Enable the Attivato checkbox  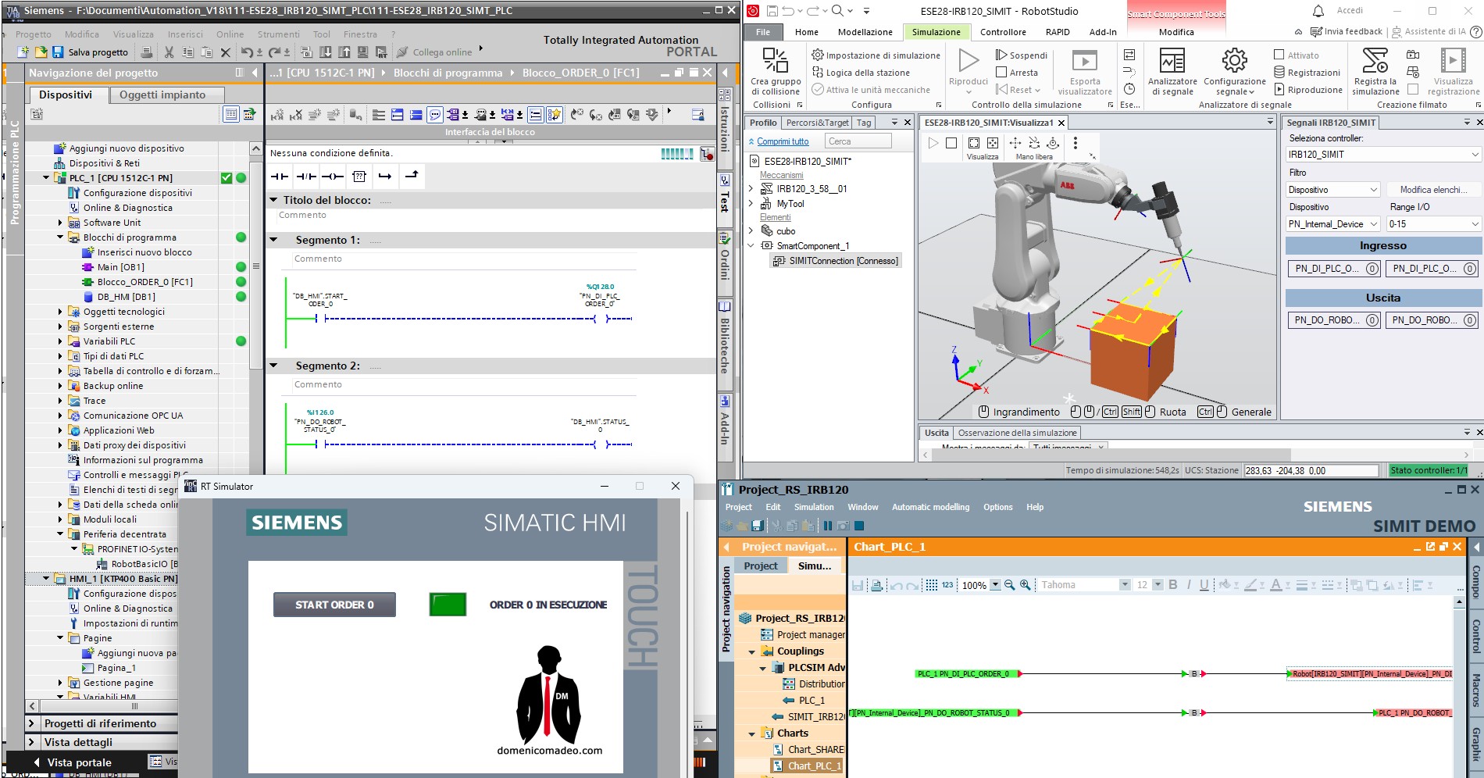click(x=1279, y=55)
